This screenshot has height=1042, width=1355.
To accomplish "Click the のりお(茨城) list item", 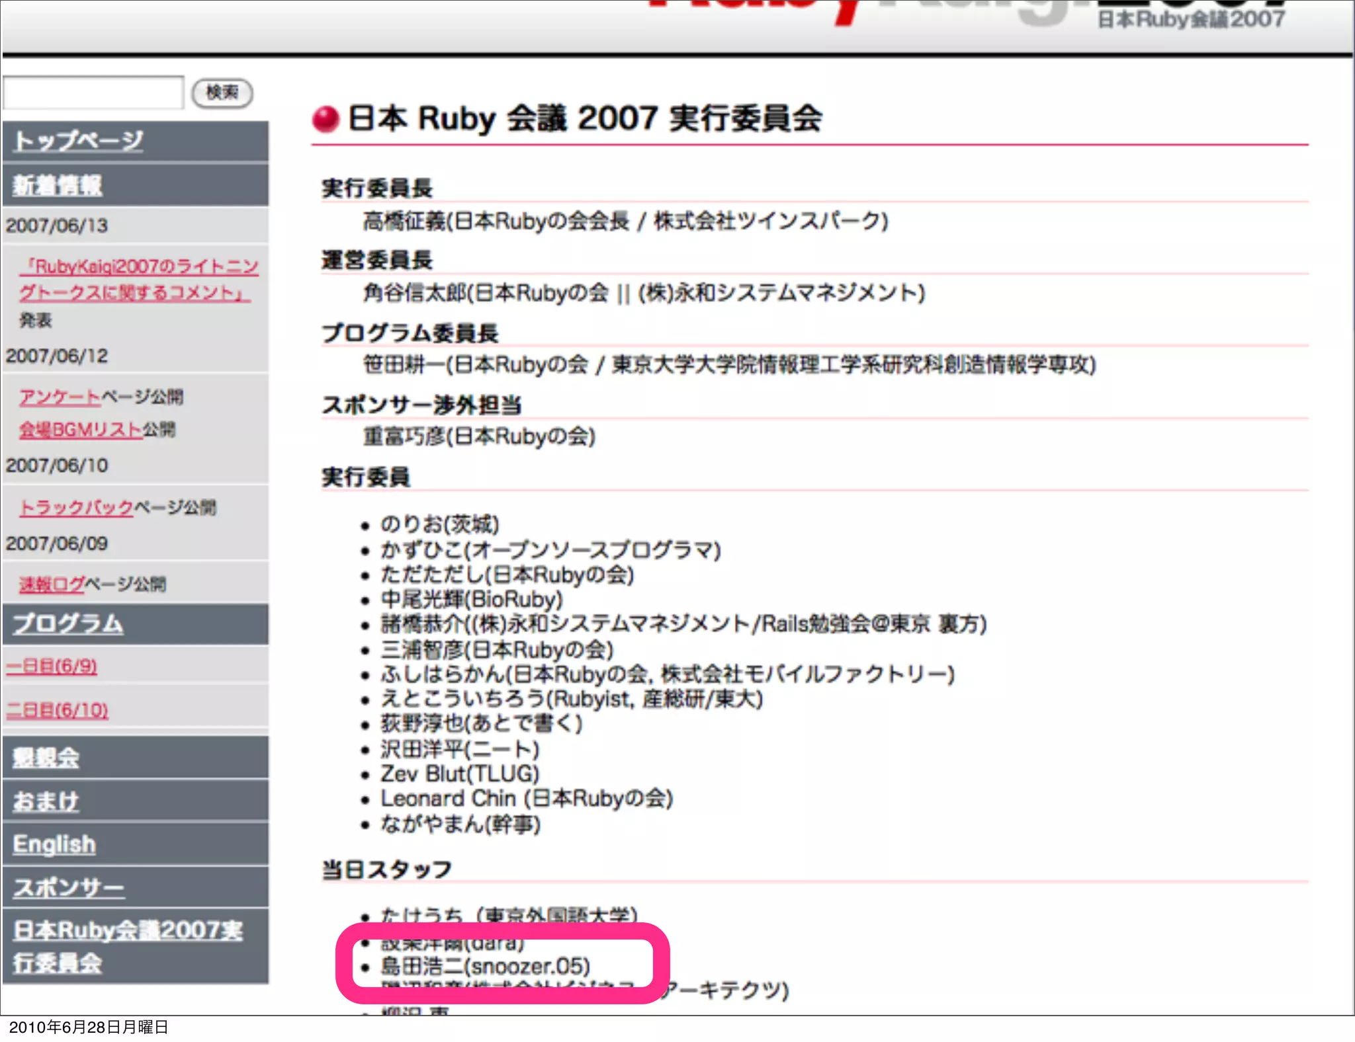I will coord(440,524).
